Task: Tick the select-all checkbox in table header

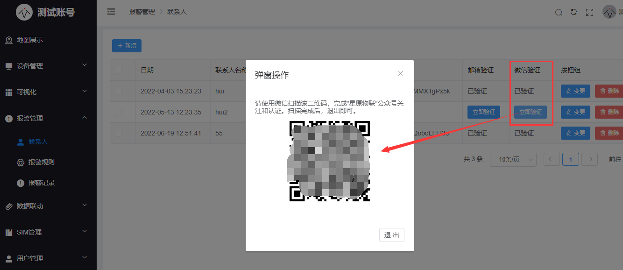Action: click(x=118, y=70)
